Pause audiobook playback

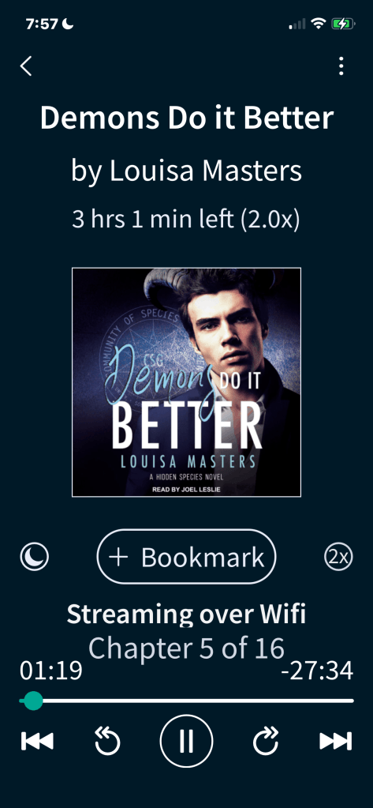(x=186, y=741)
